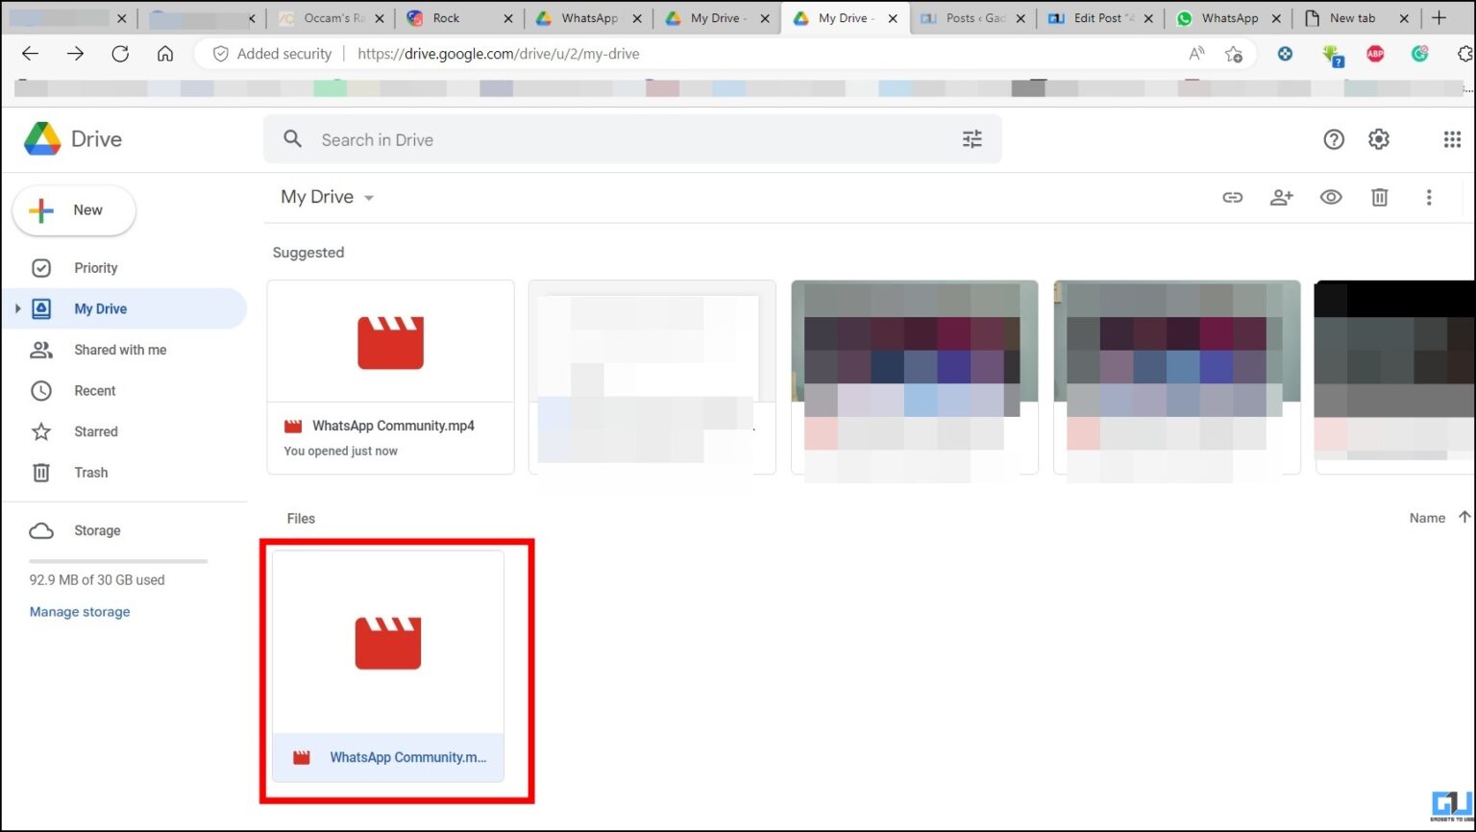Expand My Drive folder tree in sidebar
This screenshot has width=1476, height=832.
click(x=17, y=308)
